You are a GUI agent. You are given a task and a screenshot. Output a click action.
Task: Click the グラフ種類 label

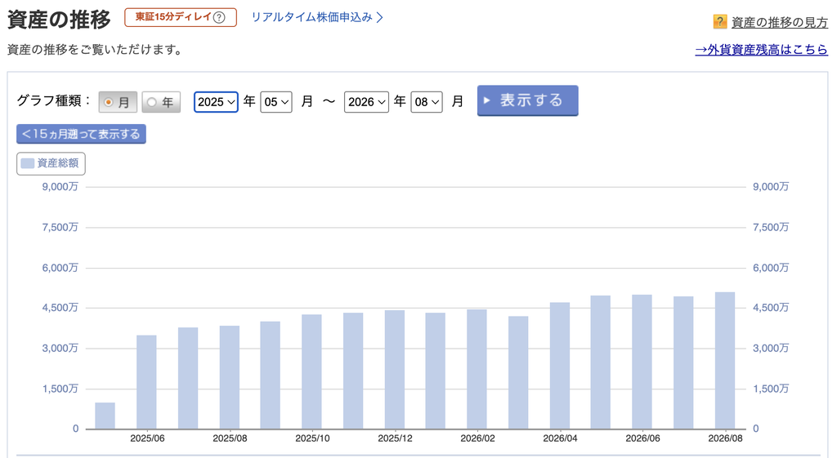(x=53, y=100)
